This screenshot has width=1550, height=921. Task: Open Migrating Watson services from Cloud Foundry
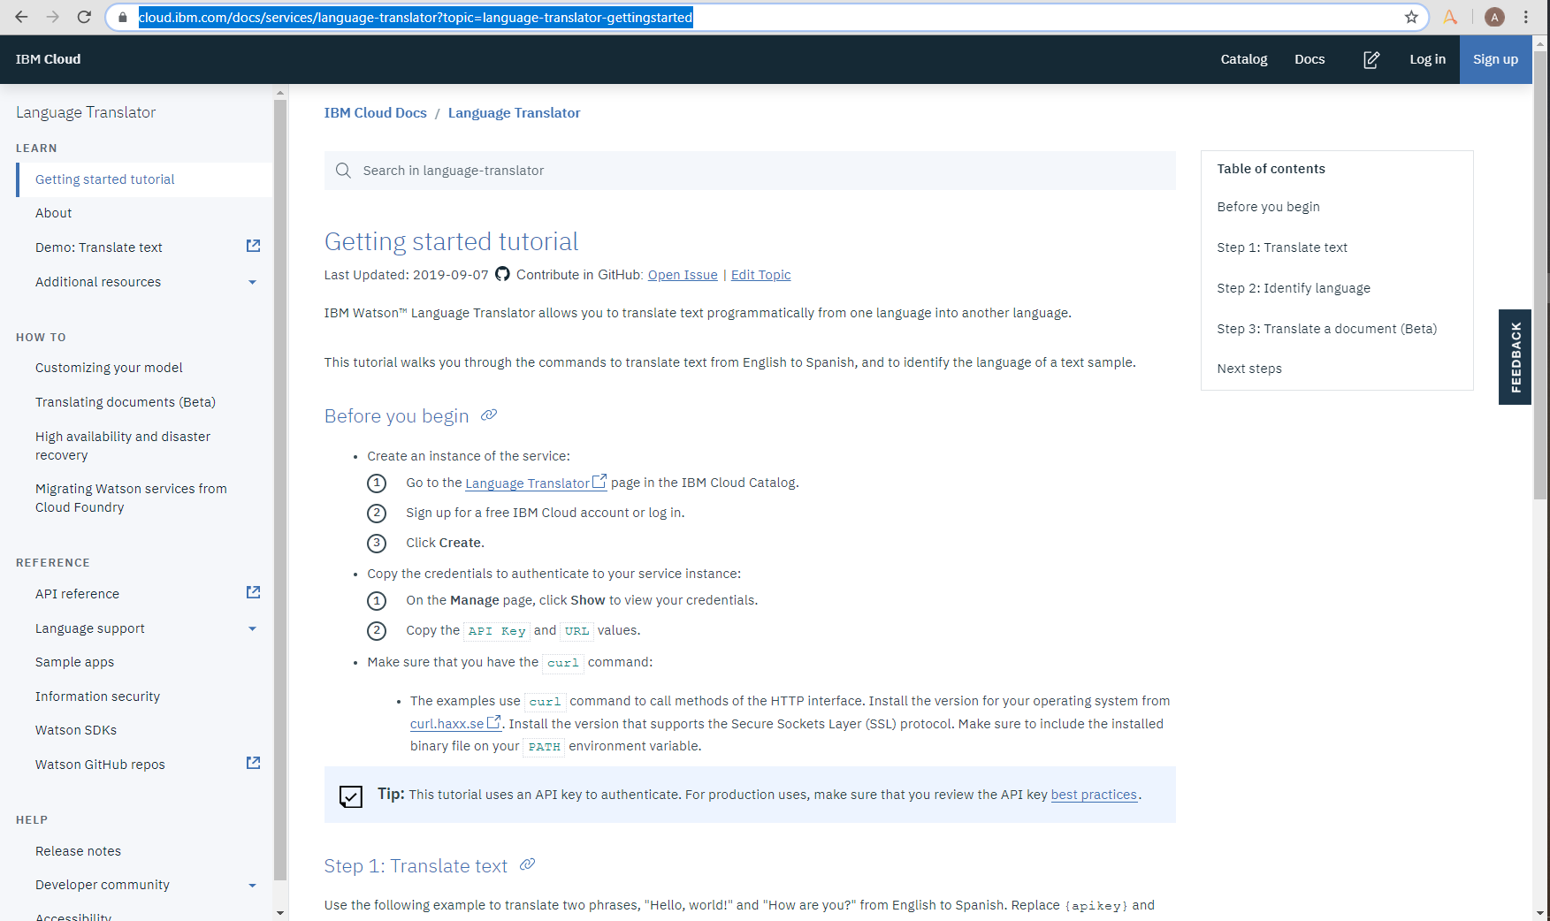coord(131,498)
